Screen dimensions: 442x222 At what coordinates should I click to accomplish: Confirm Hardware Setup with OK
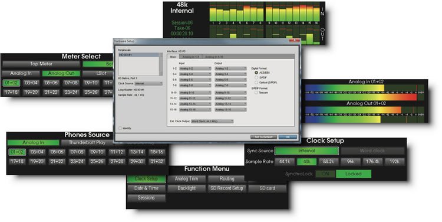(x=288, y=137)
